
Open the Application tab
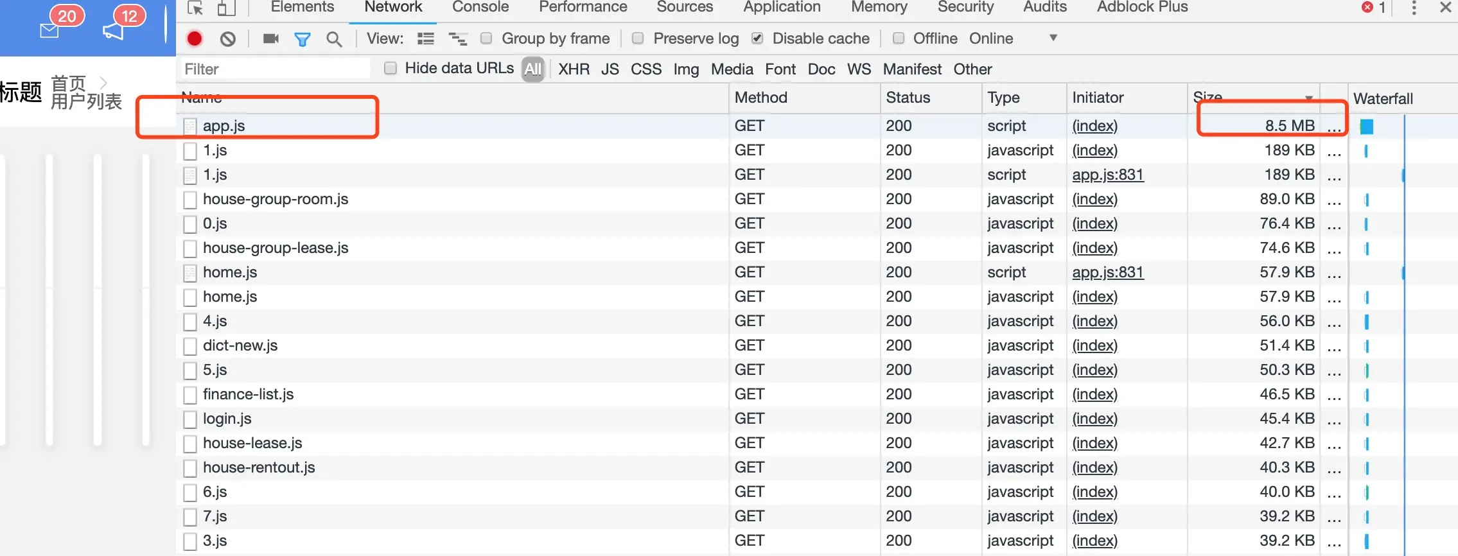point(782,7)
